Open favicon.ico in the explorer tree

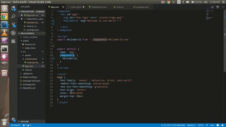click(30, 44)
